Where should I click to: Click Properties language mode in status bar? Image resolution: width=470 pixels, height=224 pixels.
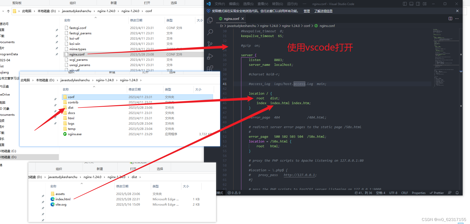click(419, 193)
